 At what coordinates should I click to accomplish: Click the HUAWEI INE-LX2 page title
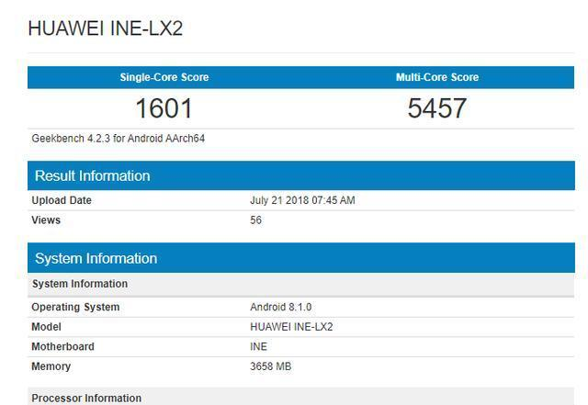tap(106, 28)
